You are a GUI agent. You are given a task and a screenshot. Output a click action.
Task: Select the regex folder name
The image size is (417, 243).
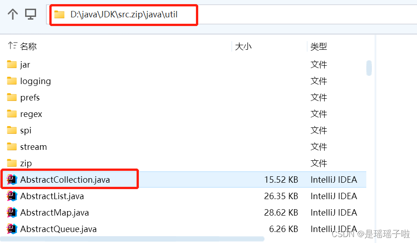(31, 114)
